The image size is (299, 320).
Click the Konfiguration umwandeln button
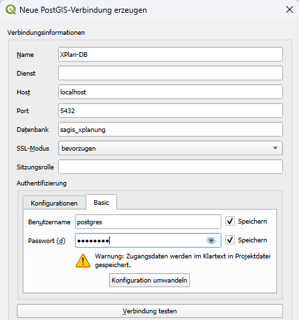[149, 280]
